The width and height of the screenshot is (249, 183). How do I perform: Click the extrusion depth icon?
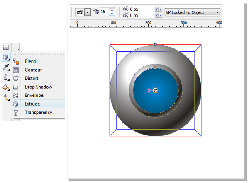pos(96,12)
